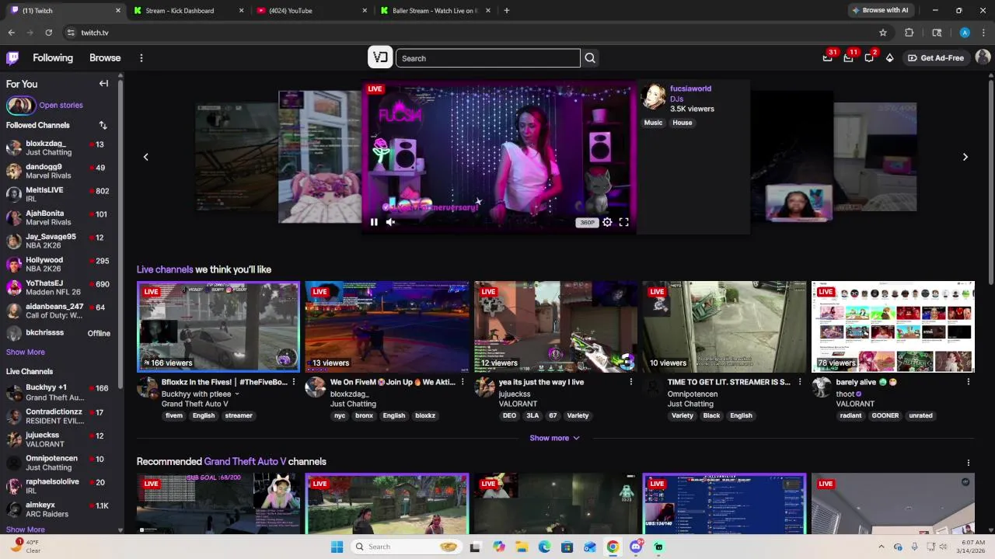This screenshot has height=559, width=995.
Task: Show hidden system tray icons
Action: tap(881, 547)
